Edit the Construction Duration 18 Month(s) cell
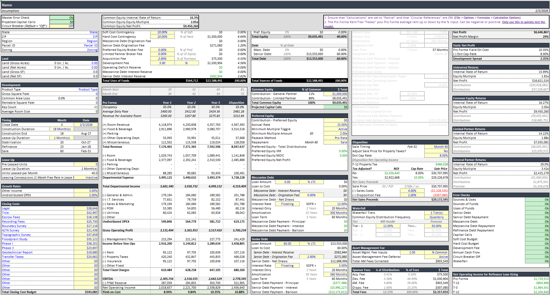This screenshot has width=550, height=295. click(x=62, y=129)
